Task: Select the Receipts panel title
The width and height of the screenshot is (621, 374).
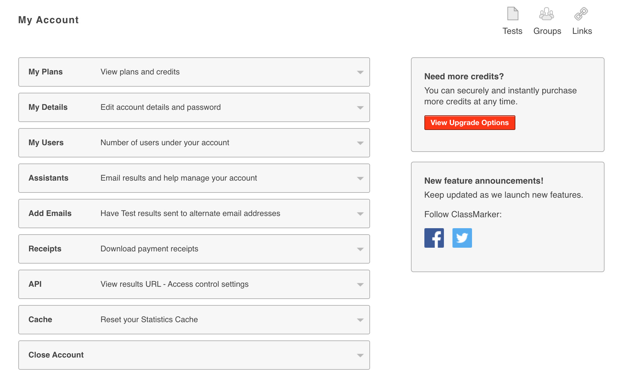Action: (x=45, y=249)
